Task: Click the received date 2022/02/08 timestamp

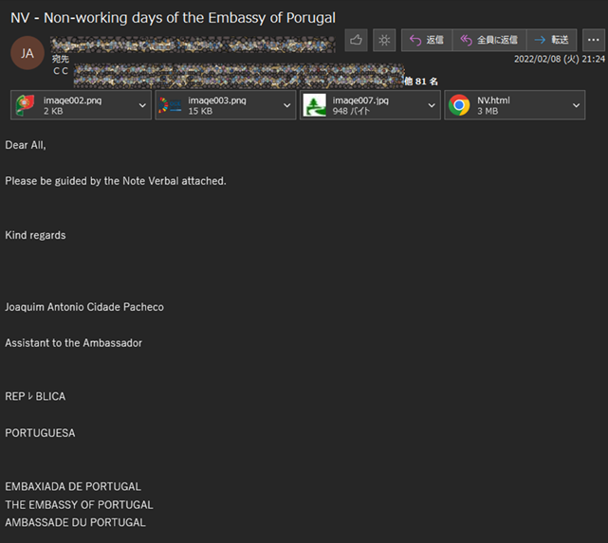Action: point(559,59)
